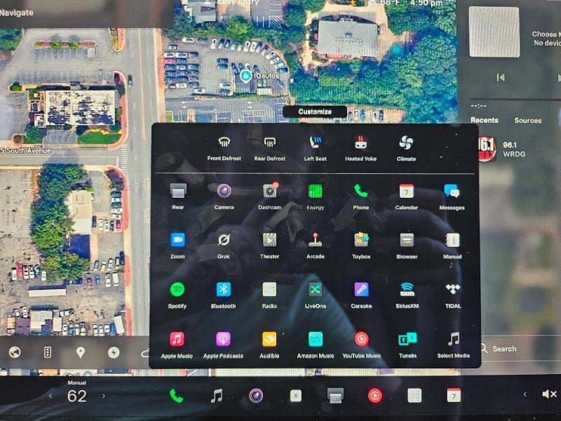Tap the IQautos map pin
The image size is (561, 421).
pos(245,76)
